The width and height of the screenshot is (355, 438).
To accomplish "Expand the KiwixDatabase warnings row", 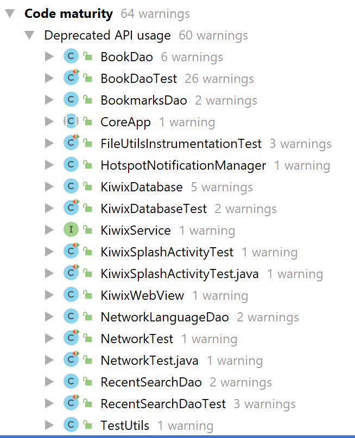I will coord(49,186).
